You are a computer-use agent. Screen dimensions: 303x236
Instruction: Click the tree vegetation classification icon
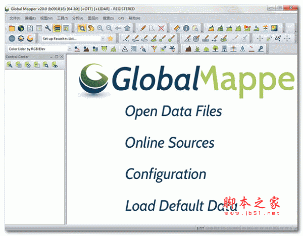215,49
